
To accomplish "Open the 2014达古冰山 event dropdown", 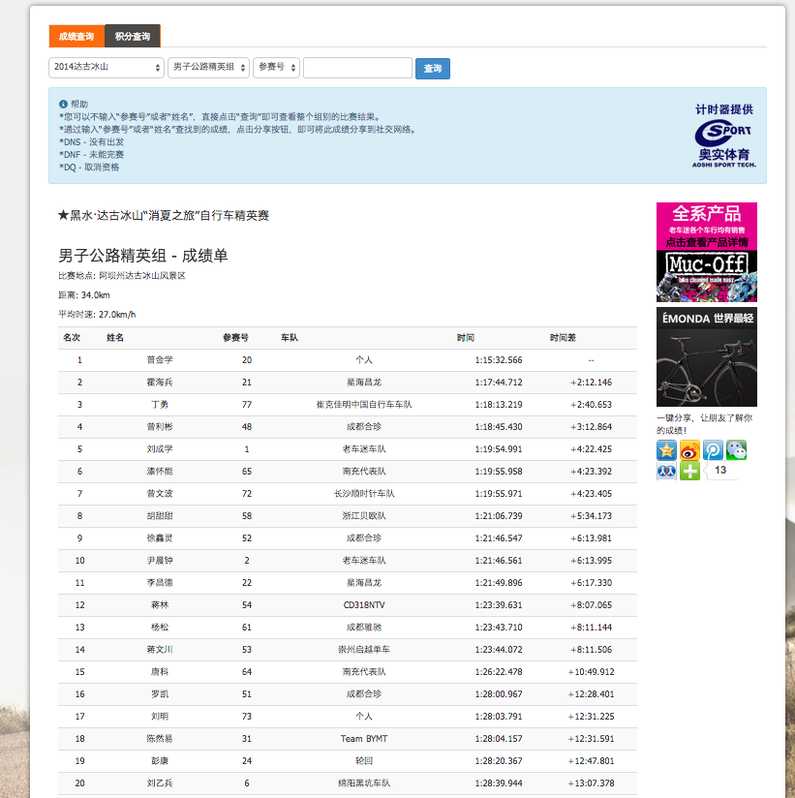I will pos(107,67).
